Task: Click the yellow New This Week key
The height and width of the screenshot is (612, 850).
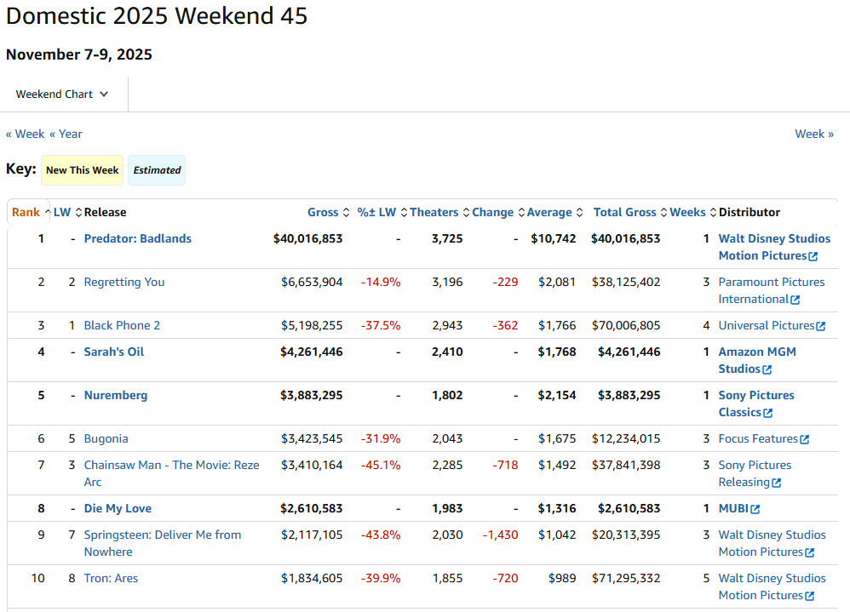Action: pos(82,170)
